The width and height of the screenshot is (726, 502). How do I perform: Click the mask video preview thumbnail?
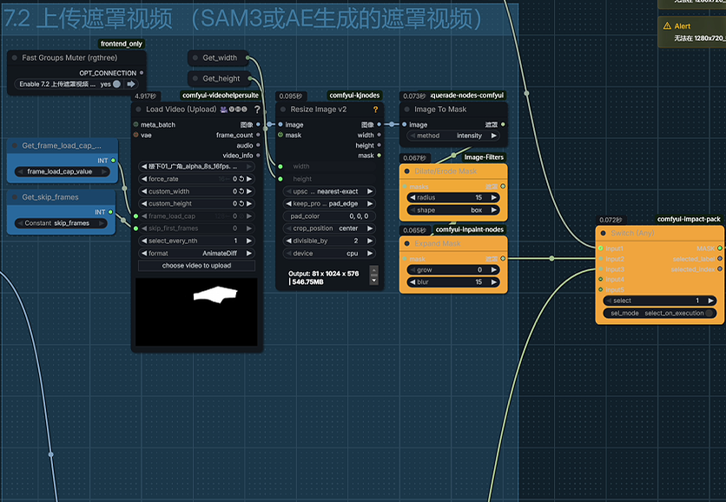click(x=197, y=311)
